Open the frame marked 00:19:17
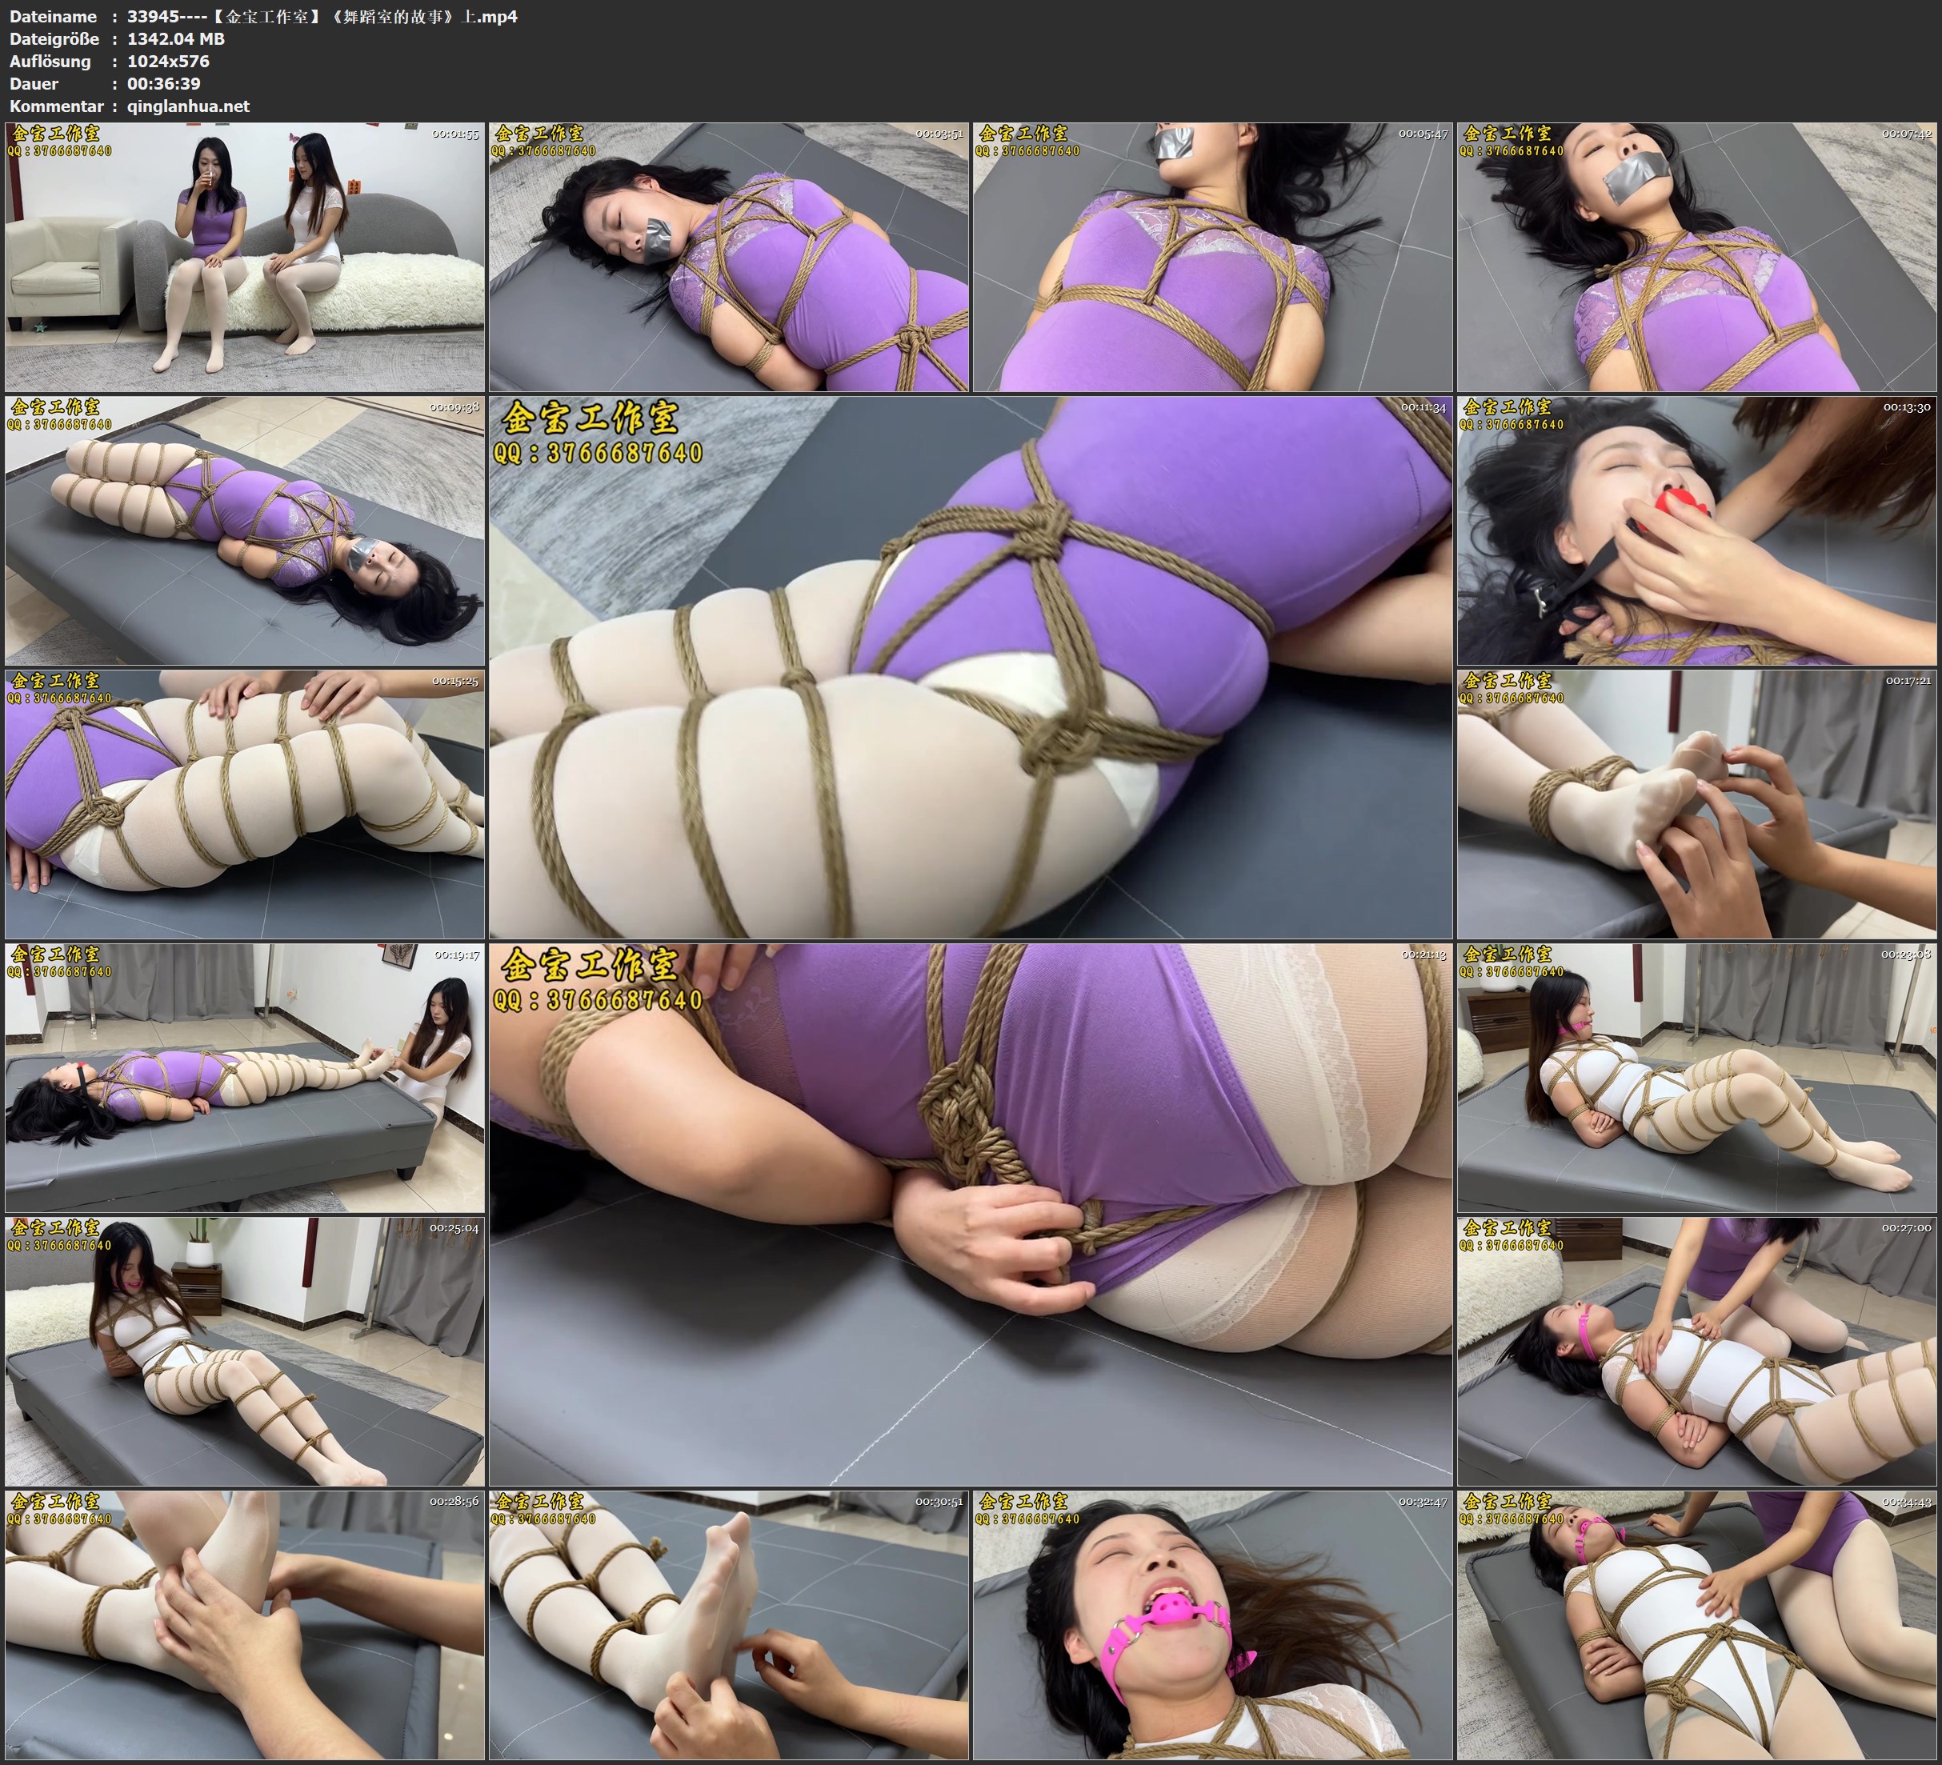The width and height of the screenshot is (1942, 1765). coord(245,1077)
